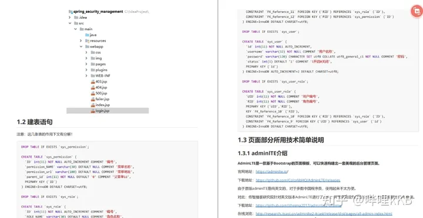Click the line DROP TABLE IF EXISTS `sys_permission`
This screenshot has height=218, width=423.
(x=55, y=147)
